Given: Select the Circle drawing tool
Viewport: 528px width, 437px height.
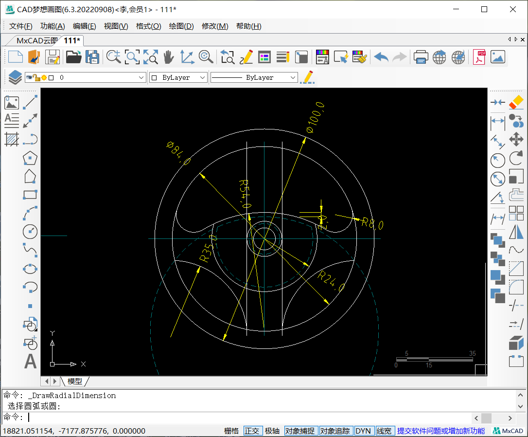Looking at the screenshot, I should (x=30, y=232).
